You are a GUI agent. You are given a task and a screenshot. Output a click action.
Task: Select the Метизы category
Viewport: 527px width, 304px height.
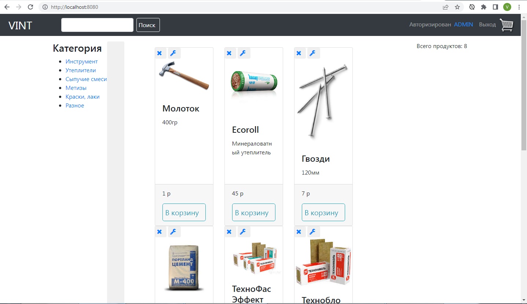click(76, 88)
